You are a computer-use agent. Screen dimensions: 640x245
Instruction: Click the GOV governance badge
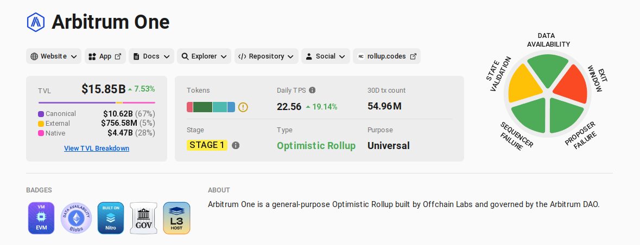tap(143, 218)
